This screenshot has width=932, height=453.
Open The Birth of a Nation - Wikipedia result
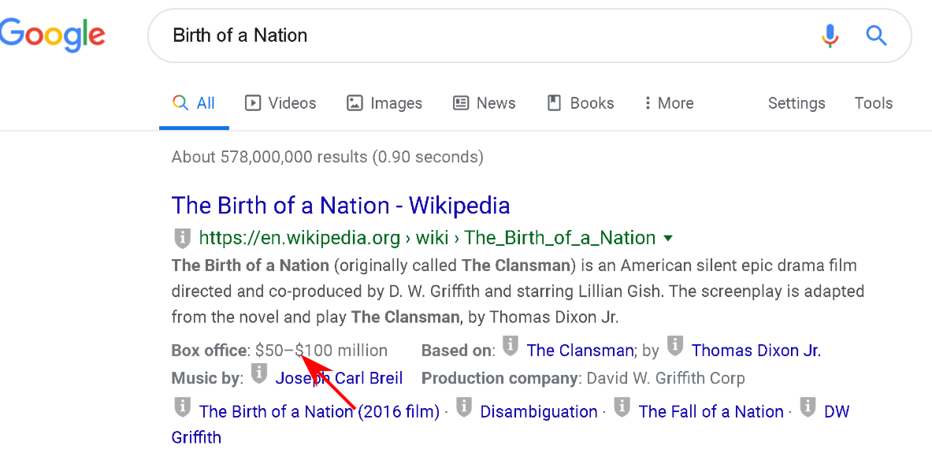[340, 206]
